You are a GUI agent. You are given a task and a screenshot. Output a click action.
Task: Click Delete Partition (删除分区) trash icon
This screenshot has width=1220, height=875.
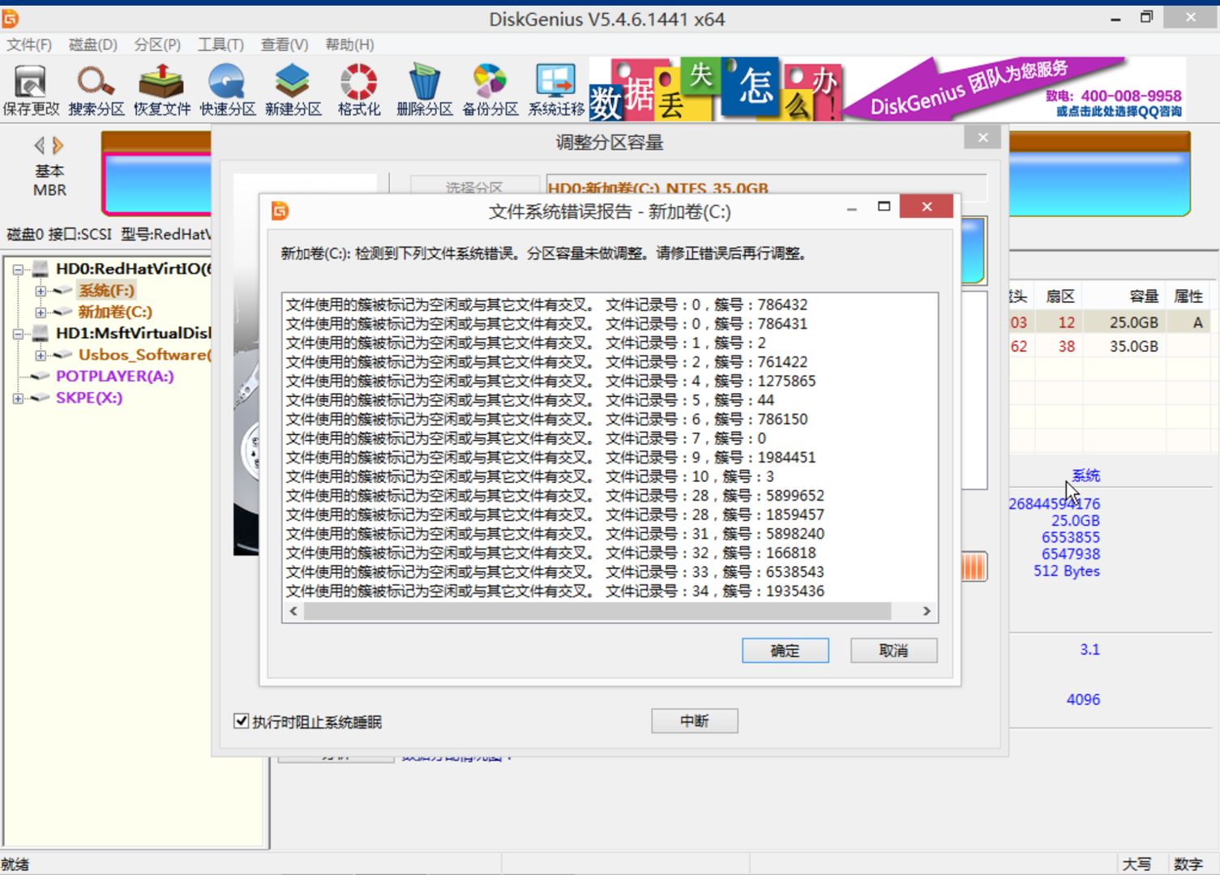pos(425,89)
